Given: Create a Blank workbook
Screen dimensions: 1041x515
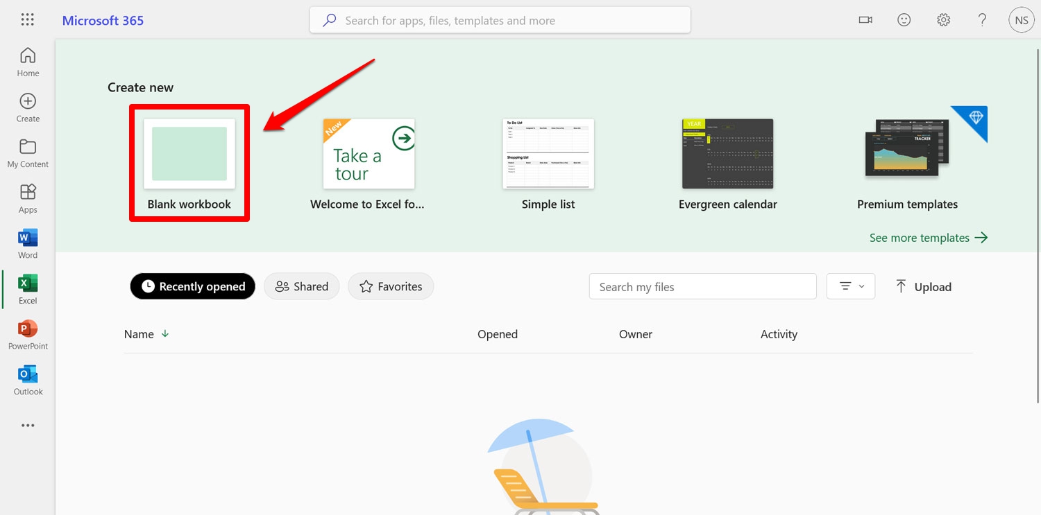Looking at the screenshot, I should [189, 164].
